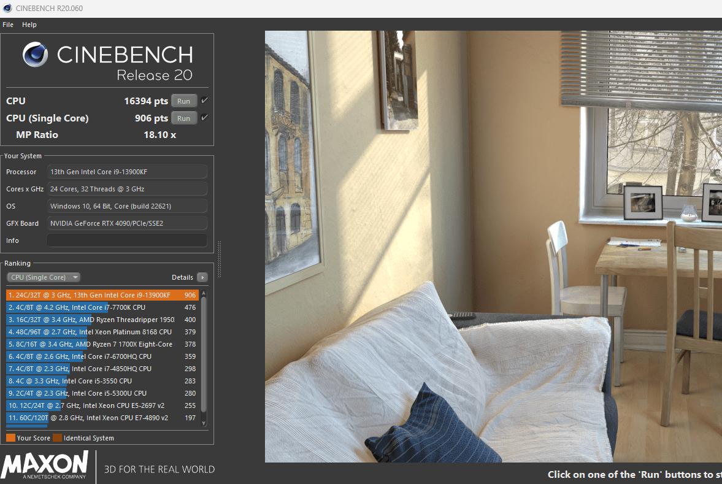Click the OS field showing Windows 10

tap(127, 206)
